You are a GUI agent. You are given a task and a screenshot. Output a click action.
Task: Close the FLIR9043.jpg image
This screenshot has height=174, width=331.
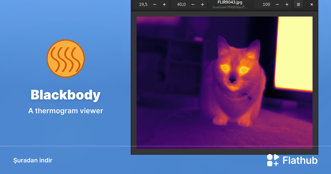pyautogui.click(x=311, y=4)
